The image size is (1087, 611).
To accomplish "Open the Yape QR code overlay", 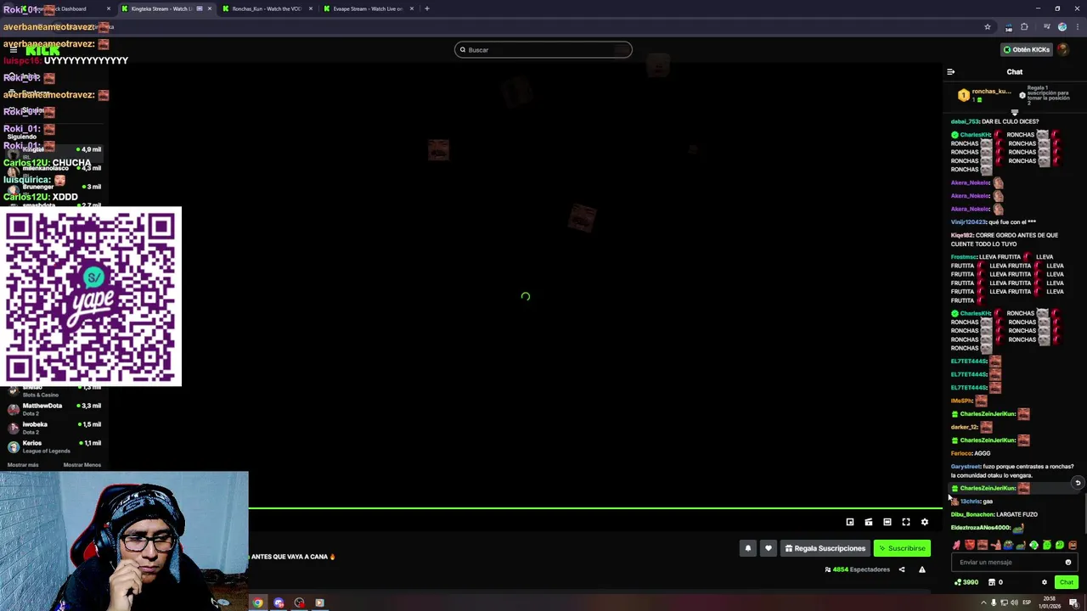I will pos(93,296).
